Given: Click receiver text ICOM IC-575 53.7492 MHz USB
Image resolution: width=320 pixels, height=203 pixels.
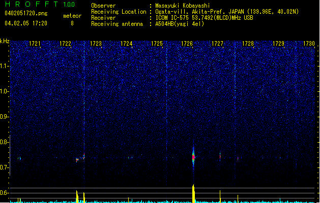Looking at the screenshot, I should click(204, 18).
